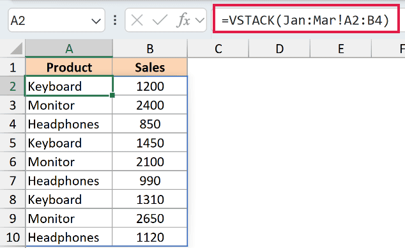Screen dimensions: 405x248
Task: Select the Product header cell
Action: pos(69,67)
